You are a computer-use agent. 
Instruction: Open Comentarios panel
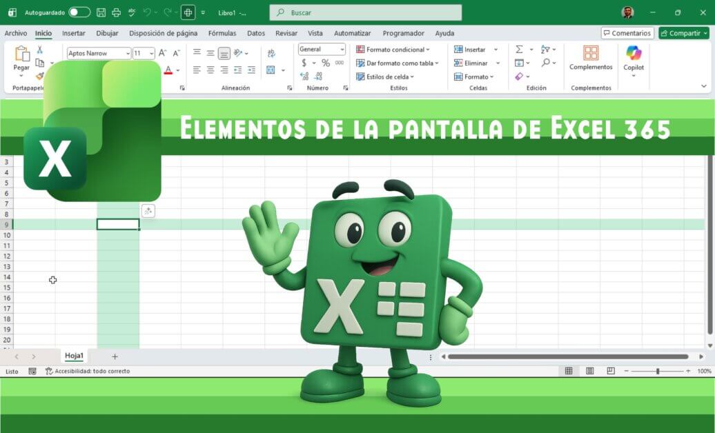(x=629, y=33)
